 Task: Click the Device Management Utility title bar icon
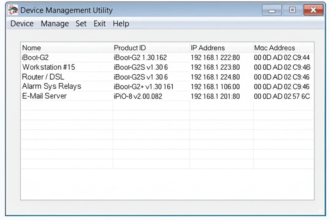pos(12,10)
